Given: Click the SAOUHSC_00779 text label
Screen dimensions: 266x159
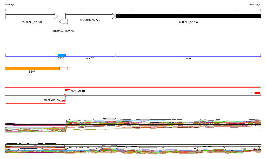Looking at the screenshot, I should pyautogui.click(x=90, y=20).
